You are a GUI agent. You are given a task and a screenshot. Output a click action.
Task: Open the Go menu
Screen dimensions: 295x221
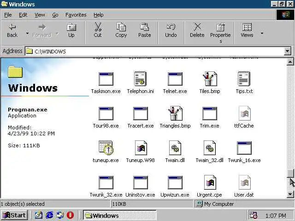55,15
